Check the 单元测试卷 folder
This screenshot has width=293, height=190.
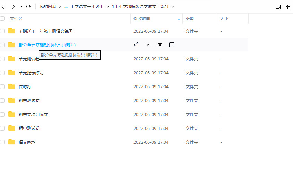(x=2, y=59)
